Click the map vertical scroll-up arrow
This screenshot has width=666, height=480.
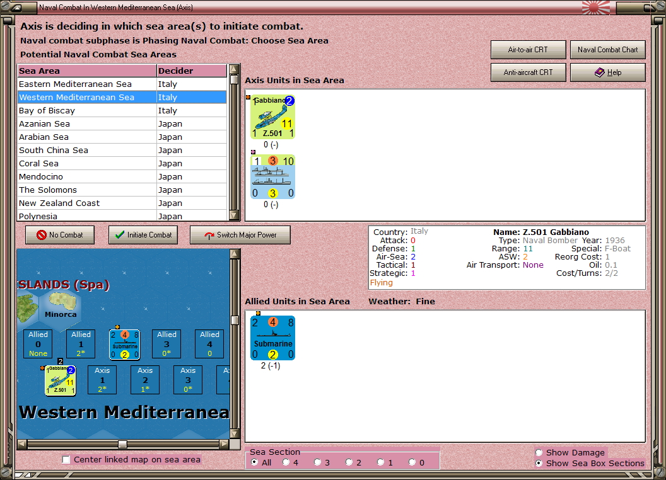[x=235, y=254]
